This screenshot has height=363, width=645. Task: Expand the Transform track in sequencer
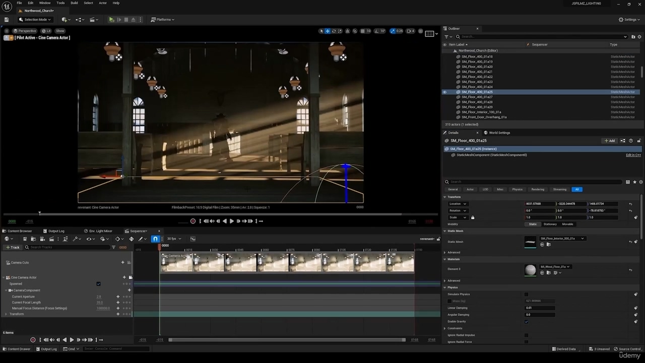pyautogui.click(x=6, y=314)
